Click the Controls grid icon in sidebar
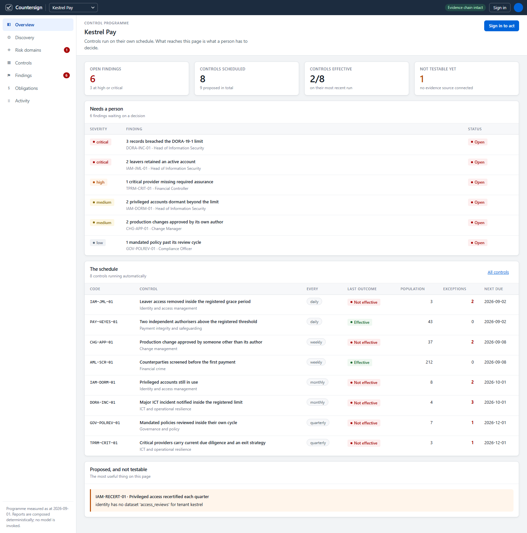 [9, 63]
